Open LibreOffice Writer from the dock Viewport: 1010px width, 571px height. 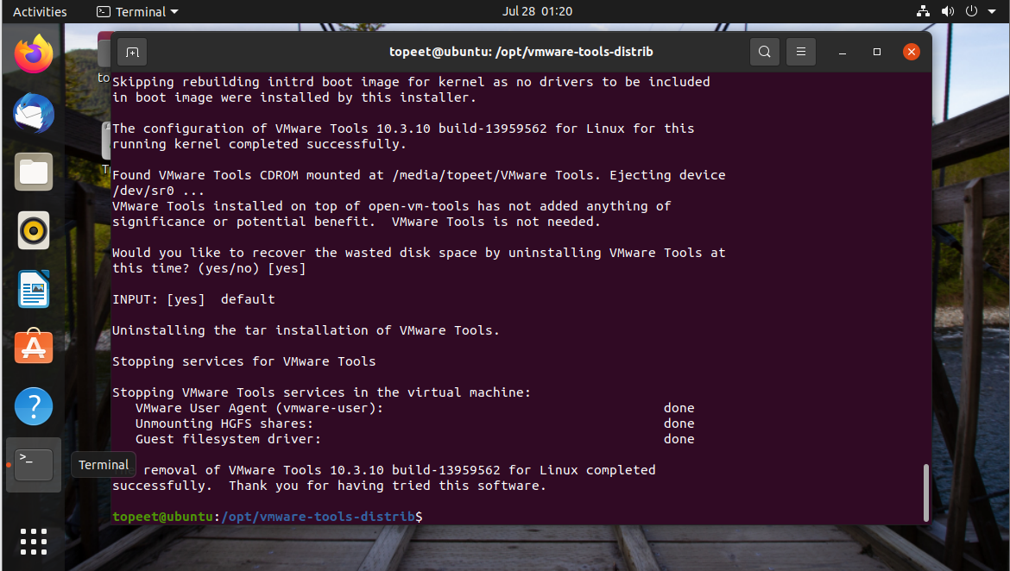pyautogui.click(x=34, y=289)
